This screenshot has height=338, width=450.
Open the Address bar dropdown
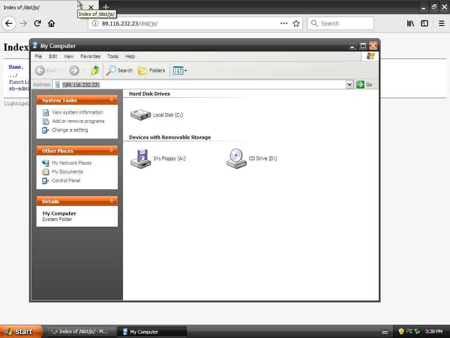click(349, 84)
